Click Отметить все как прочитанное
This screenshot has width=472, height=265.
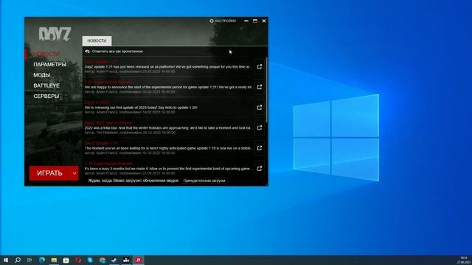click(117, 52)
